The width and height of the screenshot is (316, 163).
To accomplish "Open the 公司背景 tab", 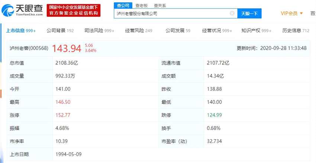I will coord(60,30).
